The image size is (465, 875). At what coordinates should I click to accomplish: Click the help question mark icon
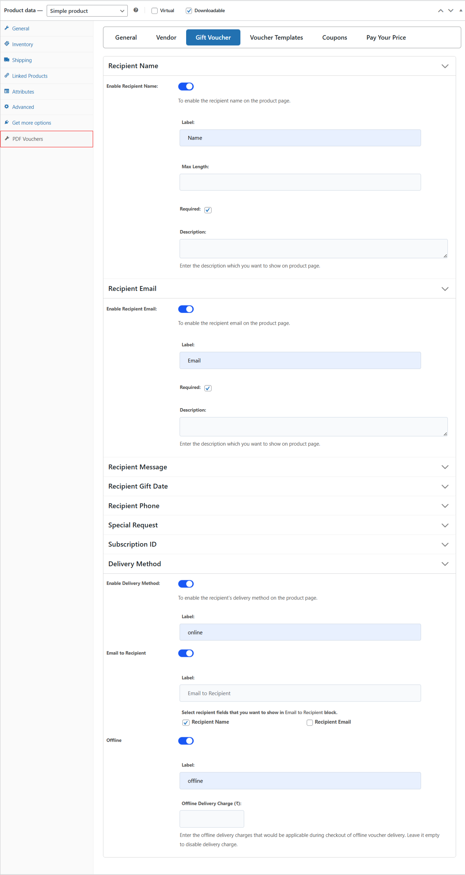tap(136, 10)
